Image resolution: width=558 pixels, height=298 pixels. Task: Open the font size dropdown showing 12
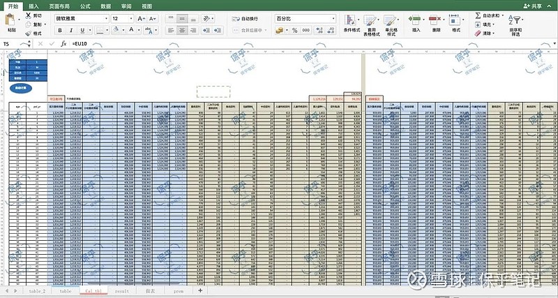click(131, 19)
